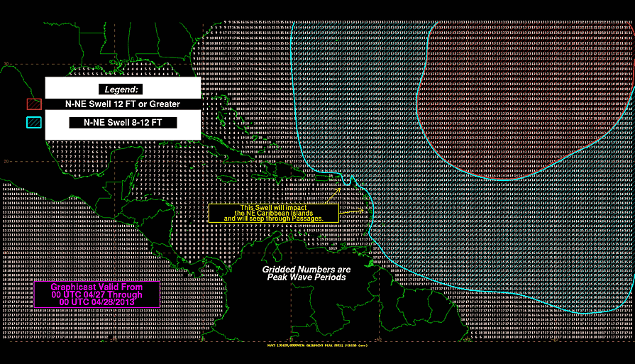Click the yellow 'This Swell will impact' annotation box
This screenshot has height=364, width=635.
[274, 213]
